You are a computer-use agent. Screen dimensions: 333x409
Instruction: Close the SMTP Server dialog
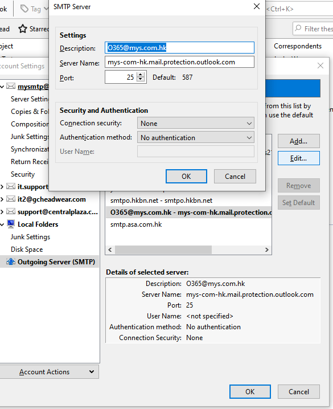click(257, 6)
